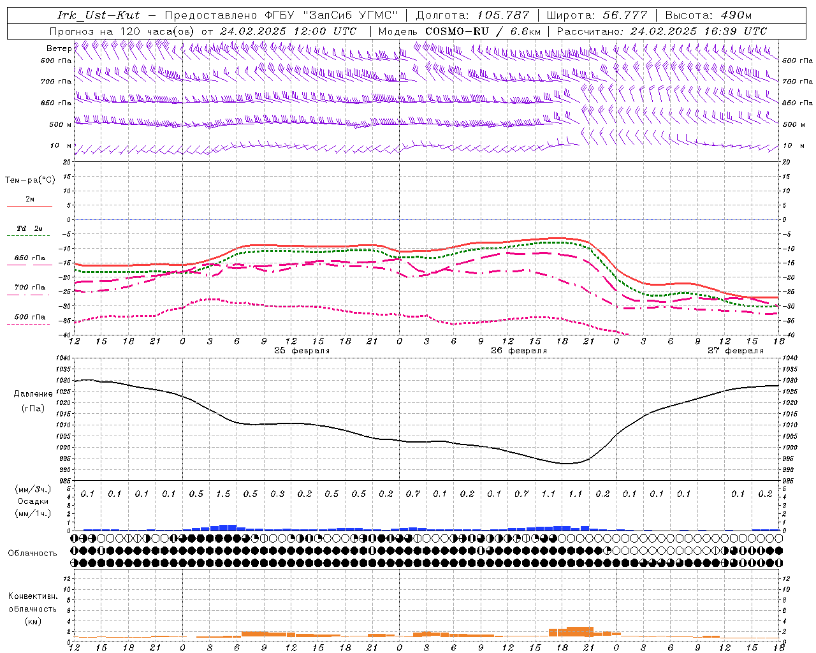Click Рассчитано: 24.02.2025 16:39 UTC
The height and width of the screenshot is (653, 816).
coord(662,31)
